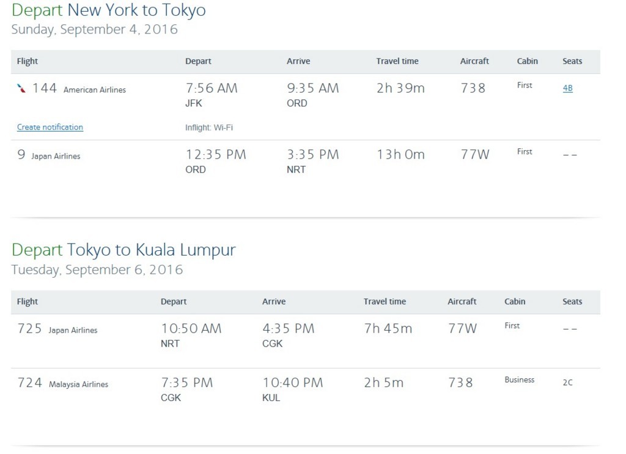Click the Create notification link
Screen dimensions: 626x454
click(x=50, y=128)
